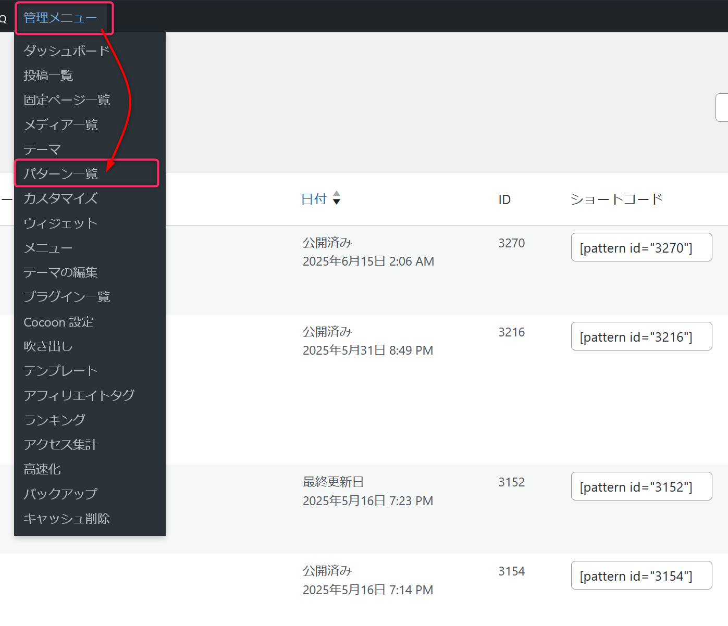Choose テーマ from the admin menu

point(42,150)
